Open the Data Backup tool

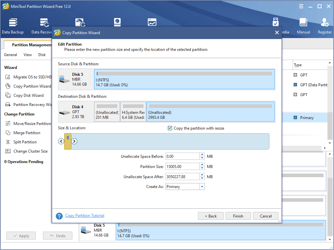point(13,26)
